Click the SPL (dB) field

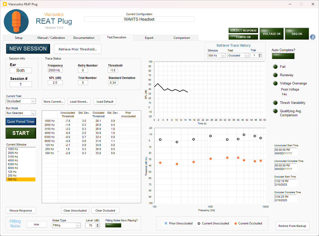pyautogui.click(x=55, y=82)
